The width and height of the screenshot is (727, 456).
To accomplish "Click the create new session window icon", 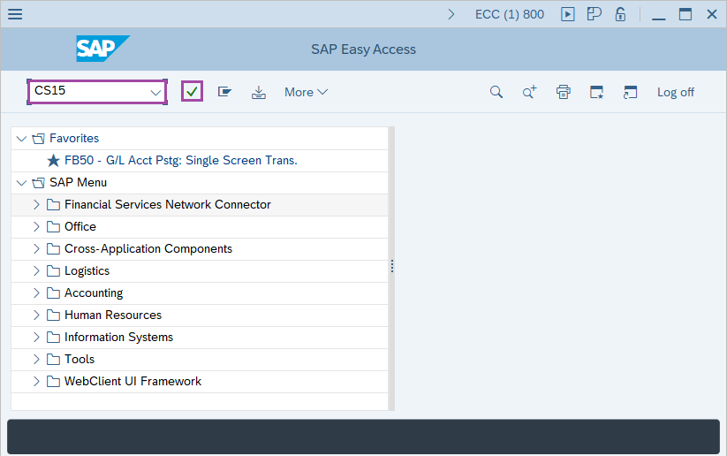I will [597, 92].
